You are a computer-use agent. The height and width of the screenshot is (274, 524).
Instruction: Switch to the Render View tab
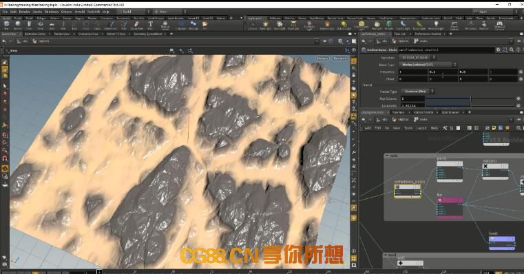coord(62,34)
